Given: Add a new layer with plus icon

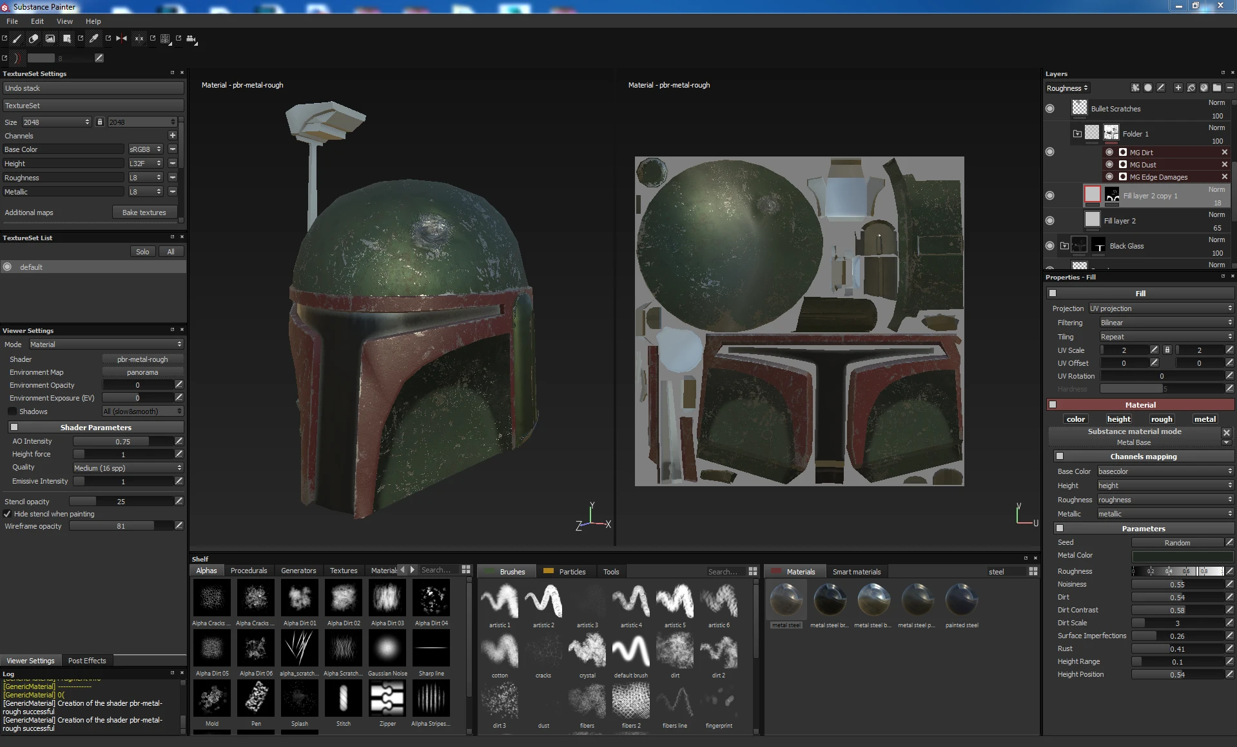Looking at the screenshot, I should 1178,88.
